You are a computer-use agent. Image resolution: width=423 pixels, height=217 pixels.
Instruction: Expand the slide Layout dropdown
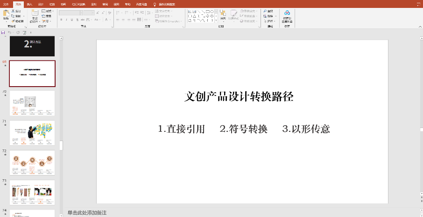coord(47,11)
